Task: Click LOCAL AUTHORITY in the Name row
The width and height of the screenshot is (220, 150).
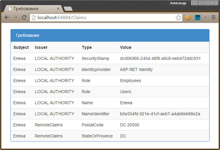Action: 54,103
